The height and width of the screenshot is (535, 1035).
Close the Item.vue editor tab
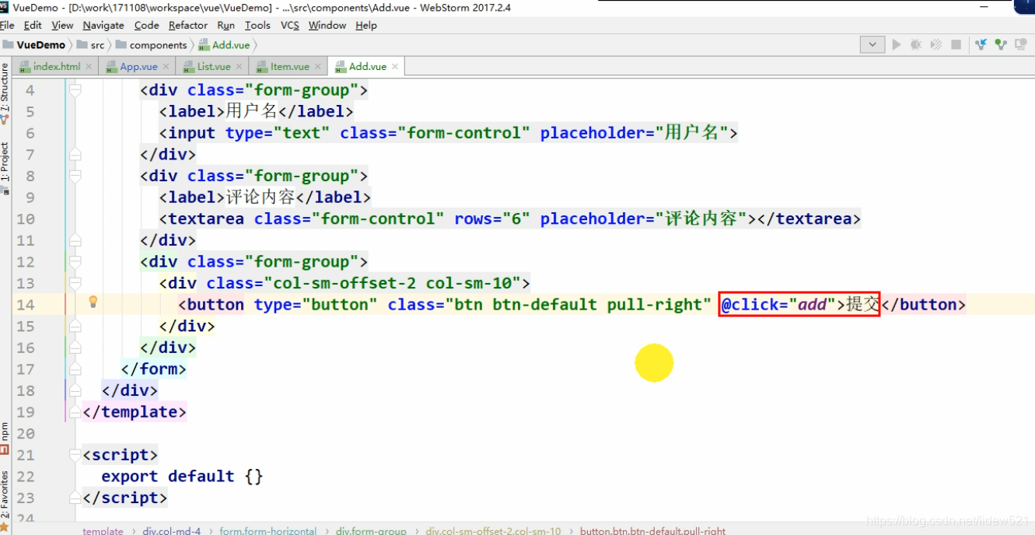click(317, 67)
